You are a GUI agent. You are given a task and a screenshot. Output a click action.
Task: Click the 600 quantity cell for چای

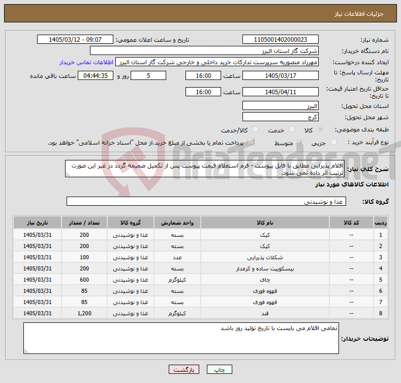click(84, 280)
